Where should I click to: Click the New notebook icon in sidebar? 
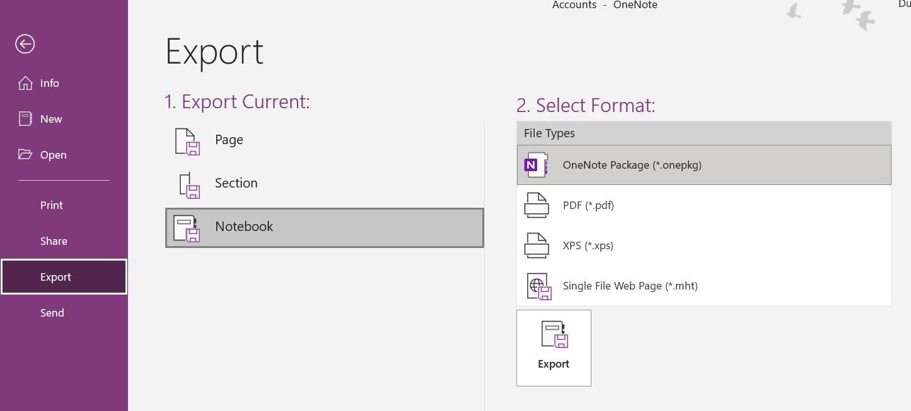tap(25, 119)
